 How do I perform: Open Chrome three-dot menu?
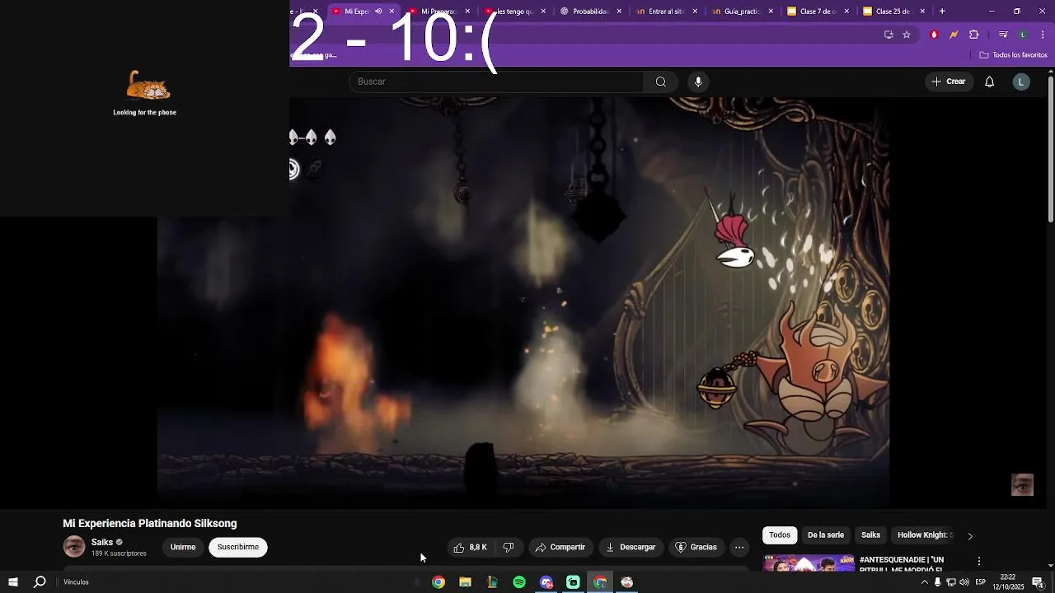1043,35
